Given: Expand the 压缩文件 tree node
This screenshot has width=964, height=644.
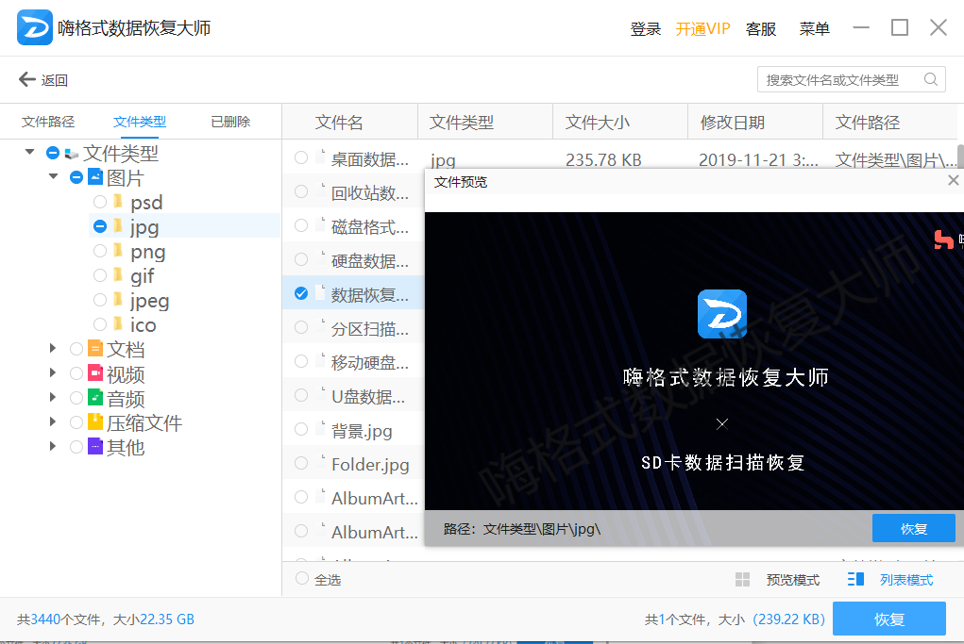Looking at the screenshot, I should click(x=53, y=421).
